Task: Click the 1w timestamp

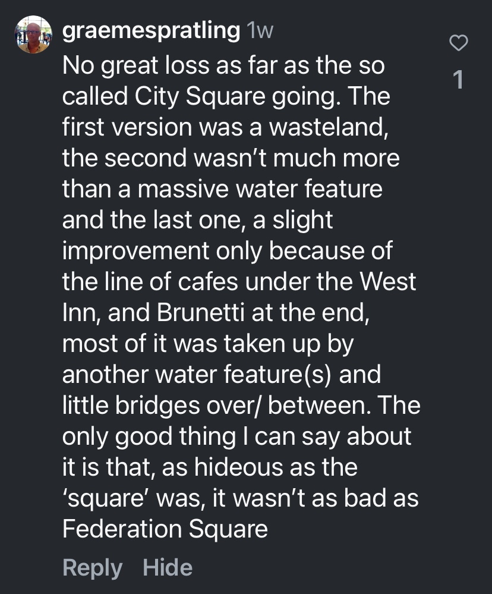Action: coord(259,31)
